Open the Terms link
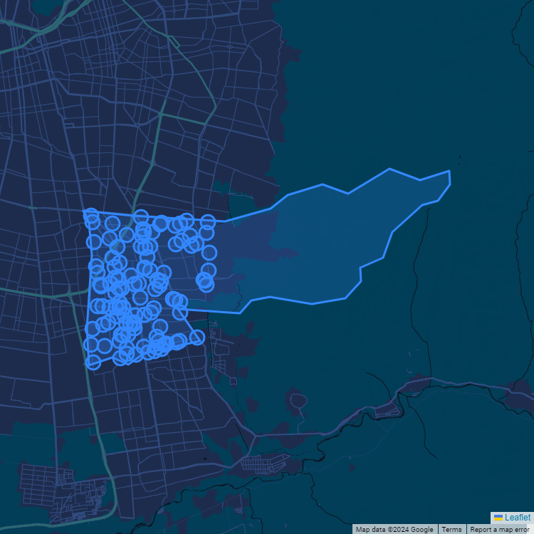The image size is (534, 534). [x=451, y=529]
